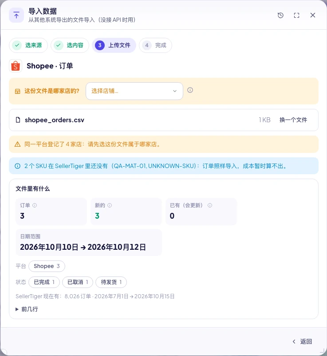Image resolution: width=327 pixels, height=356 pixels.
Task: Select the 完成 step
Action: click(x=155, y=45)
